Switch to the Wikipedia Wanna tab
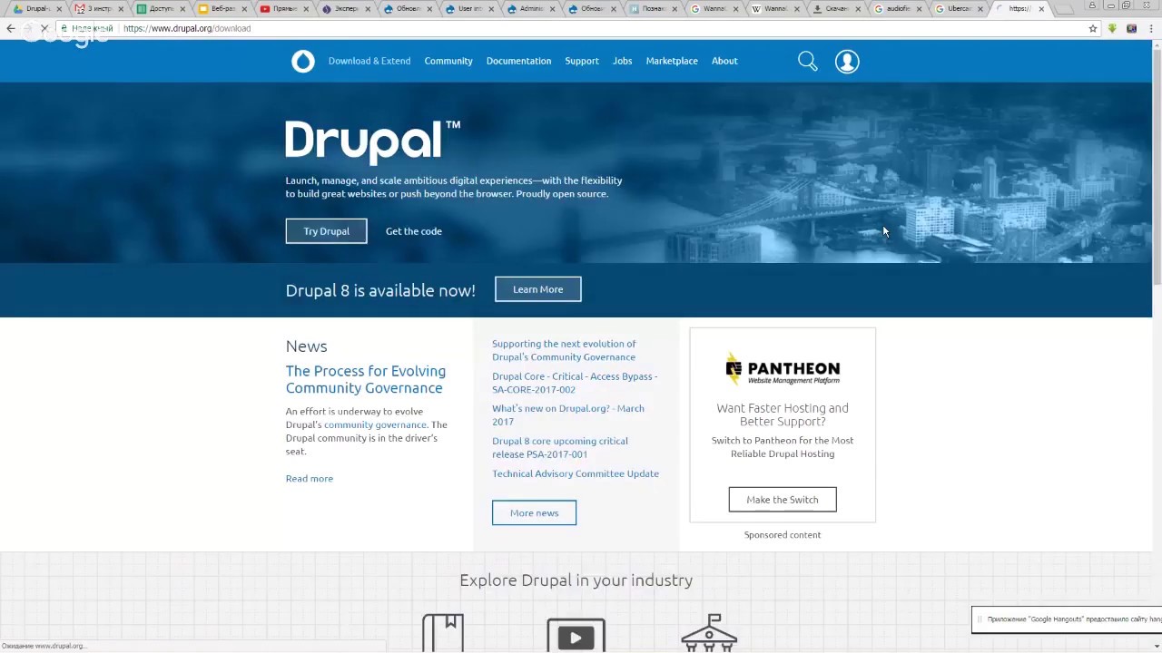The image size is (1162, 653). pos(775,9)
